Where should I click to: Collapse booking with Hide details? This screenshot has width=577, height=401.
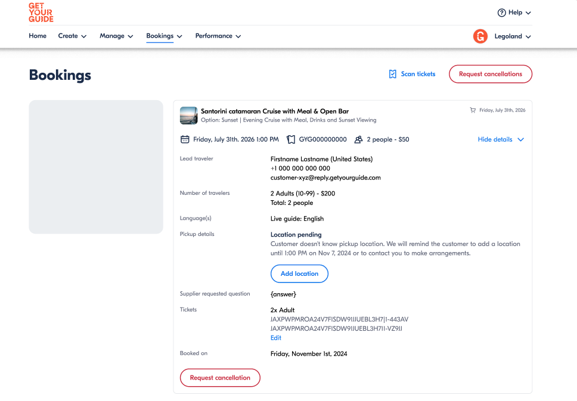click(x=501, y=139)
